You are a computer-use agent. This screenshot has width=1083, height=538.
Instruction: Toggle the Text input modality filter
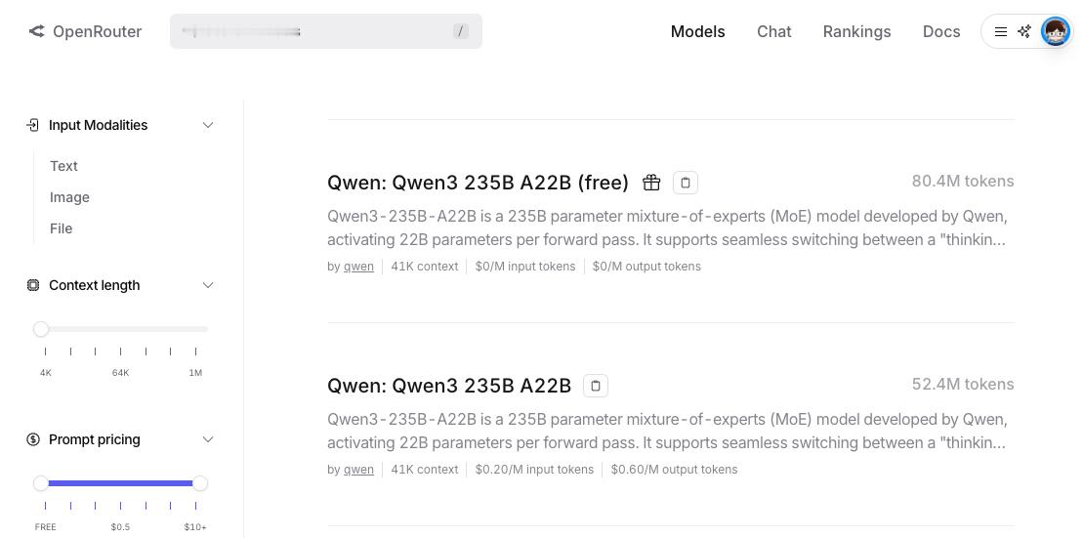63,166
